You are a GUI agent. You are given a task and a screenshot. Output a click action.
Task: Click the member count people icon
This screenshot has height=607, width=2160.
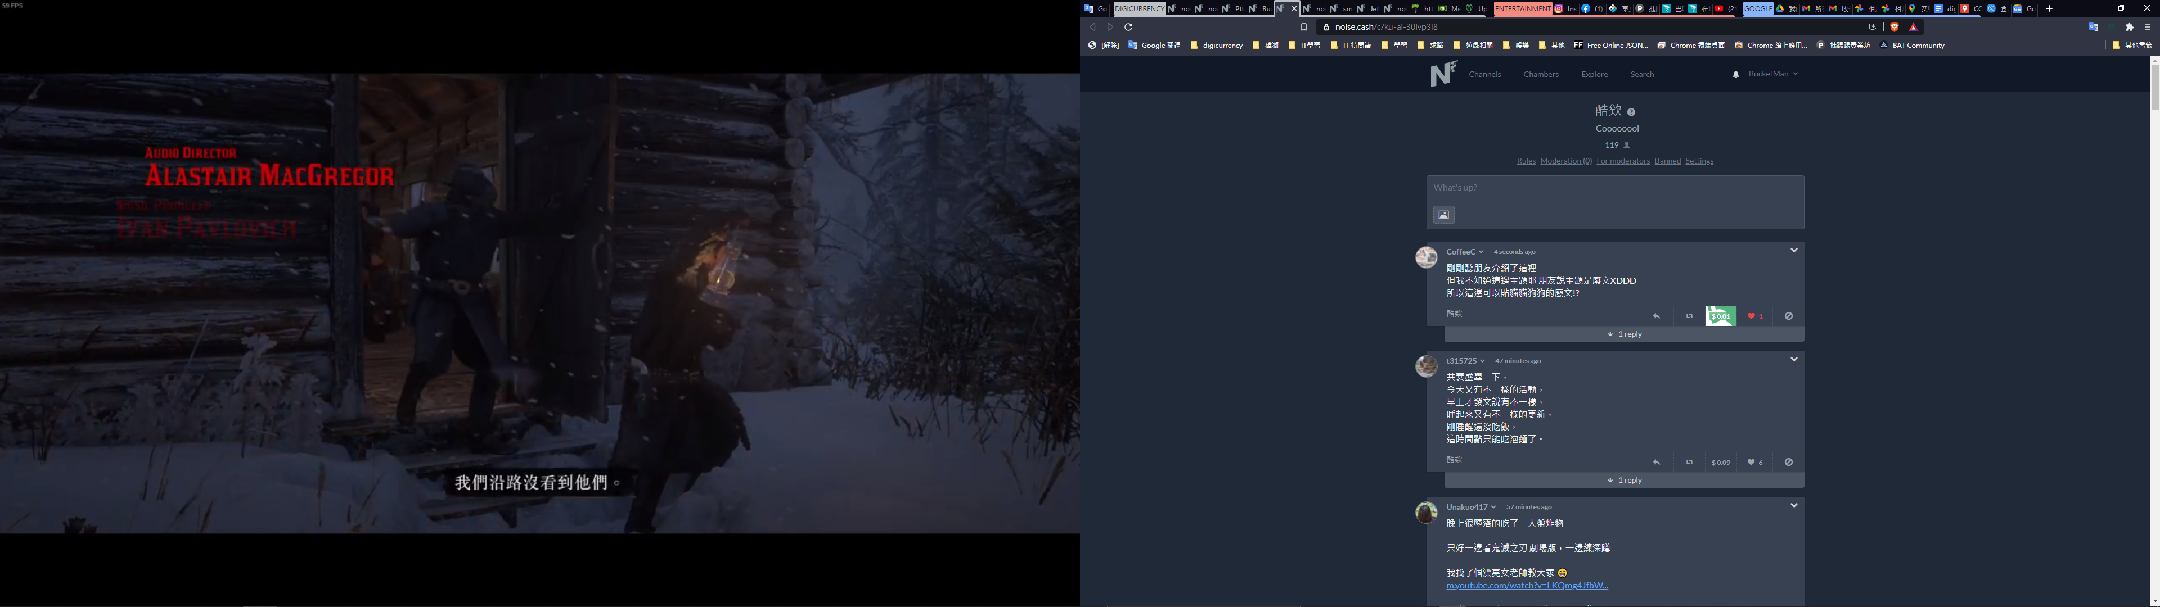tap(1627, 145)
